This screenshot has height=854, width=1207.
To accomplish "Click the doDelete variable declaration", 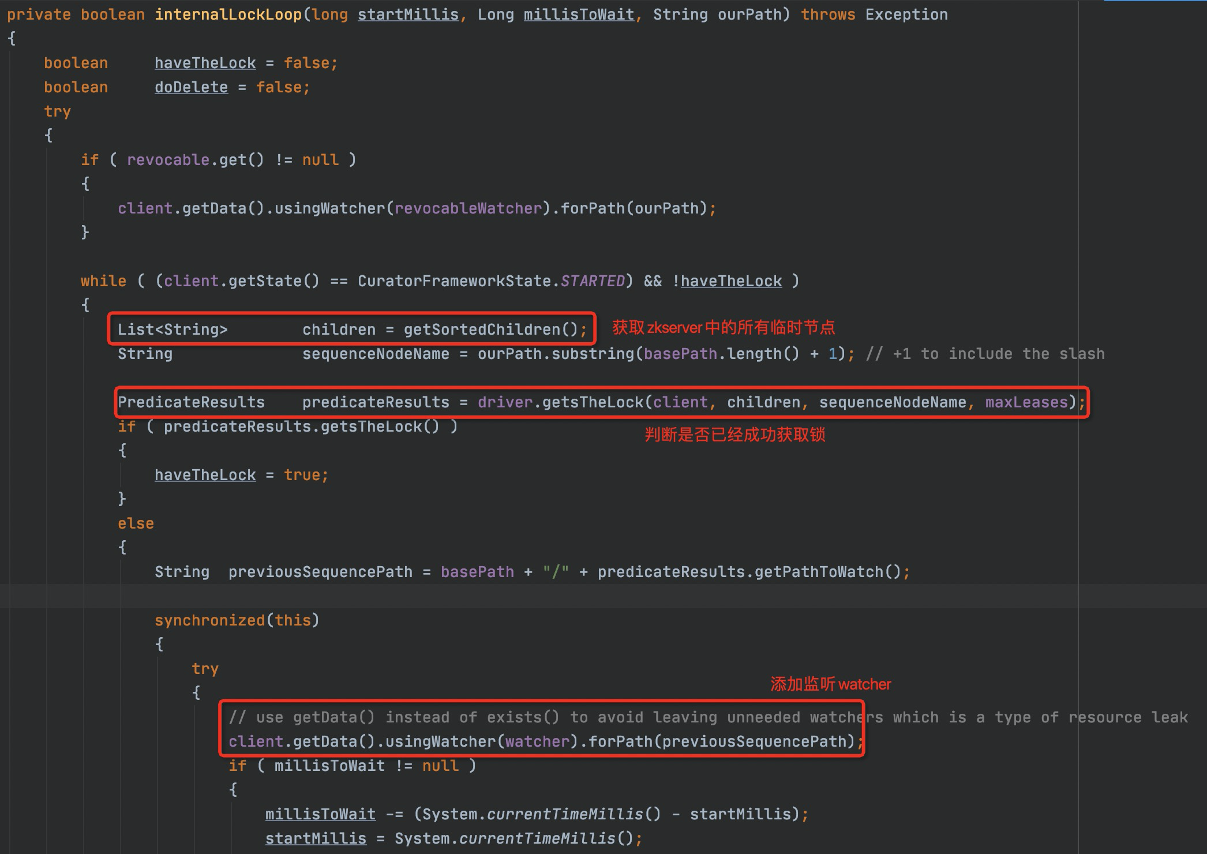I will 191,87.
